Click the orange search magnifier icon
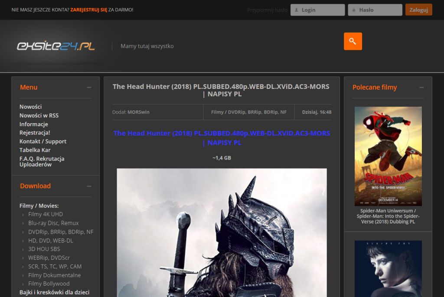 tap(352, 41)
